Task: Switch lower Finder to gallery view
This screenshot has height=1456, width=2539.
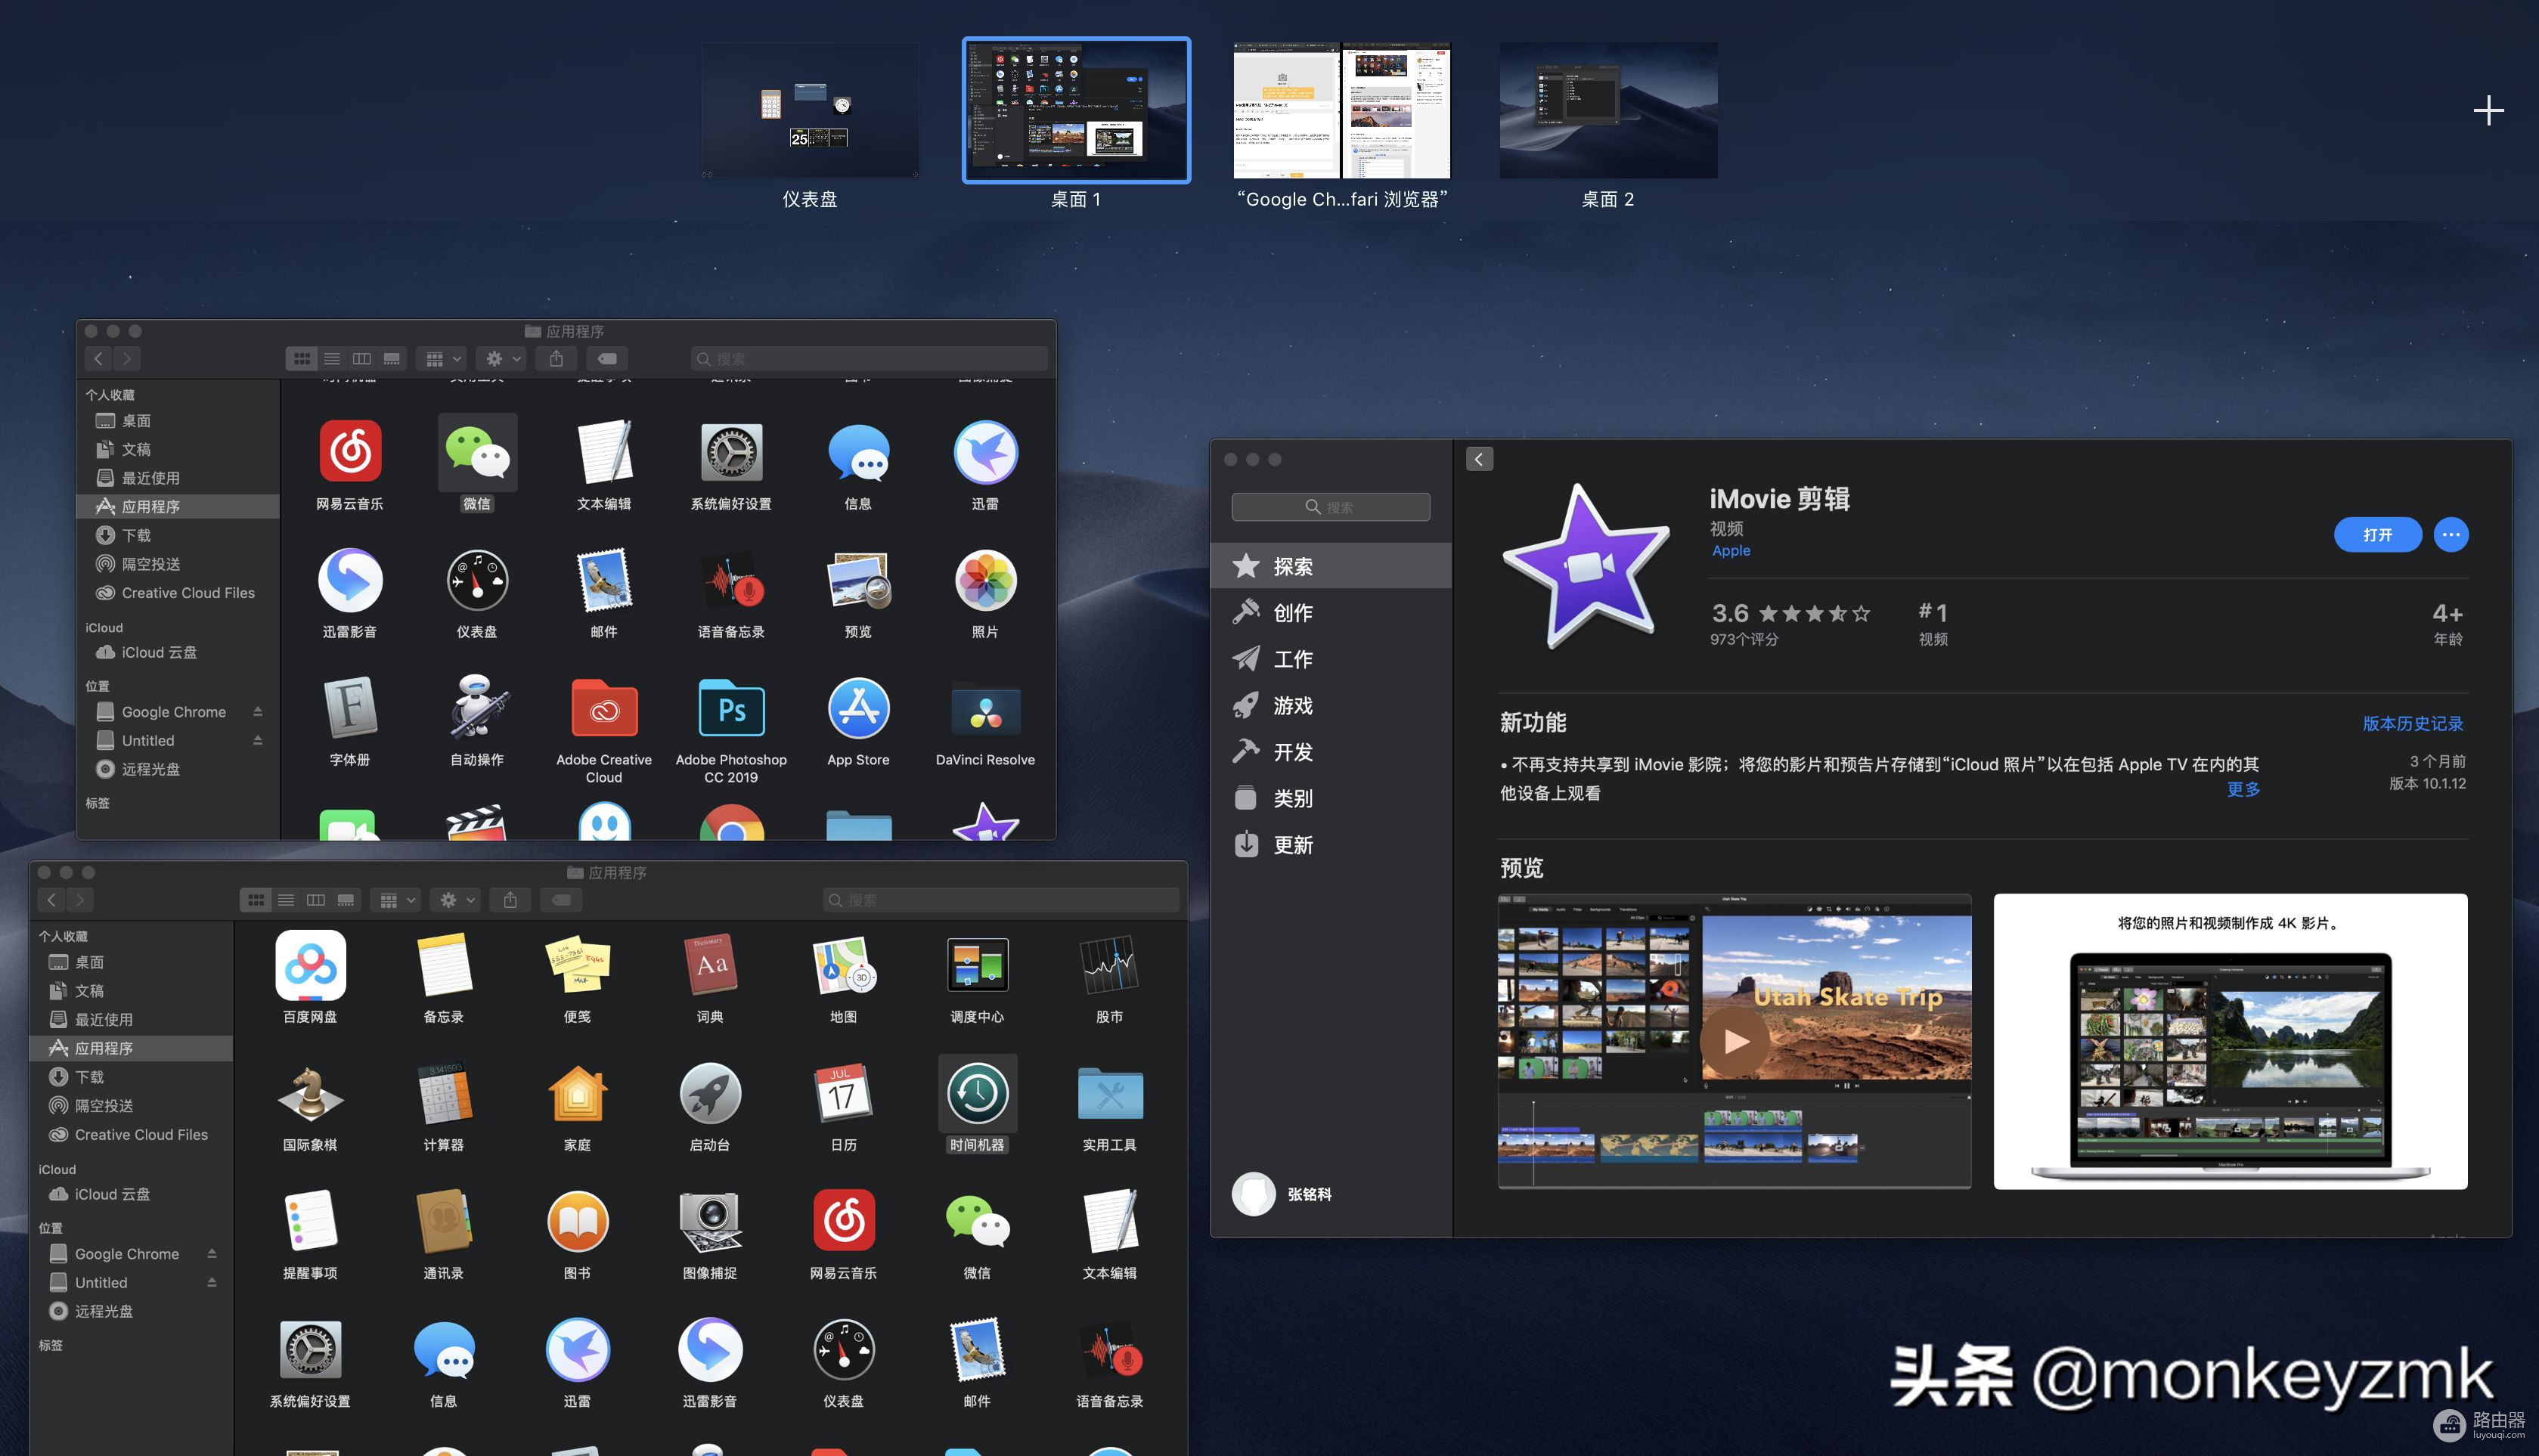Action: point(346,900)
